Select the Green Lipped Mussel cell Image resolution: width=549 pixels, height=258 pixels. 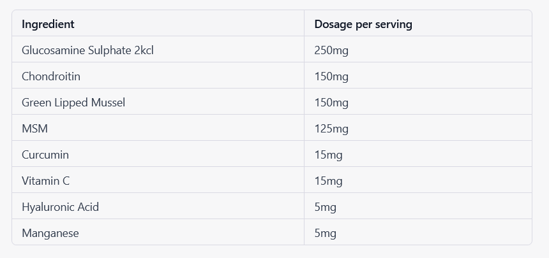click(x=158, y=101)
